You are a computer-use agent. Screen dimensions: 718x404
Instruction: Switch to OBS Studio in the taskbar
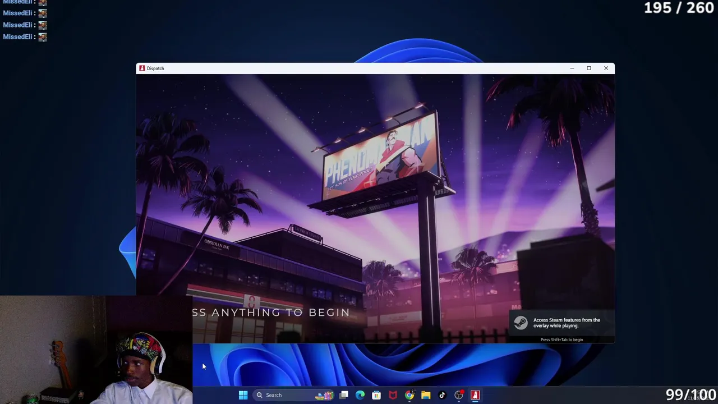click(459, 395)
